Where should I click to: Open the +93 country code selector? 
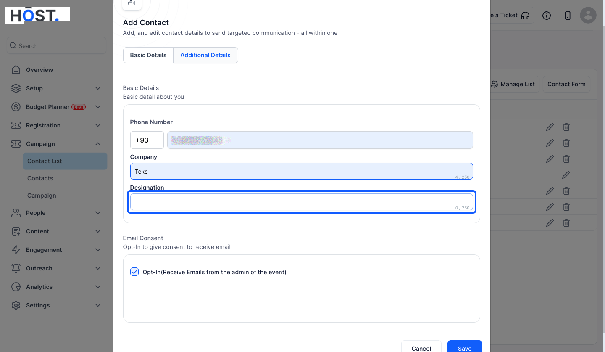point(147,140)
